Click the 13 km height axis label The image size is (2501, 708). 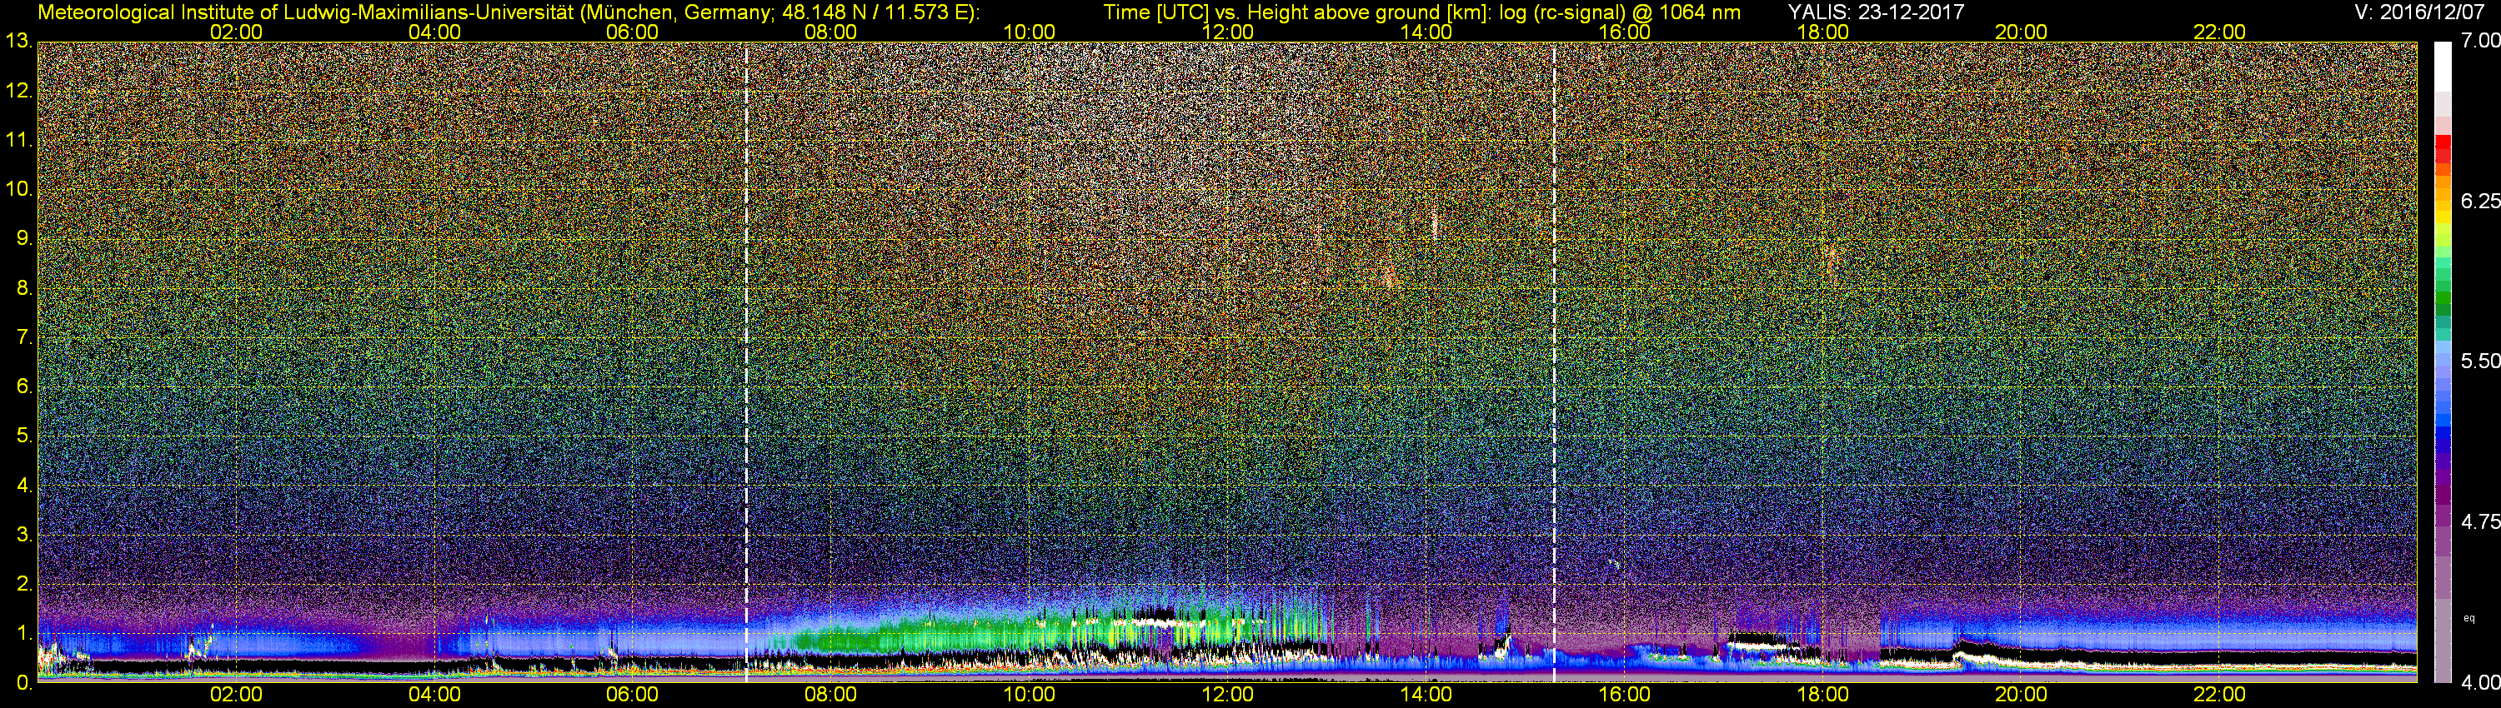(18, 42)
